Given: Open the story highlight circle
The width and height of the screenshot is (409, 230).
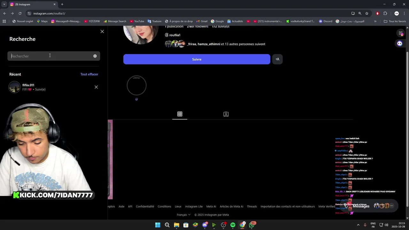Looking at the screenshot, I should coord(136,85).
